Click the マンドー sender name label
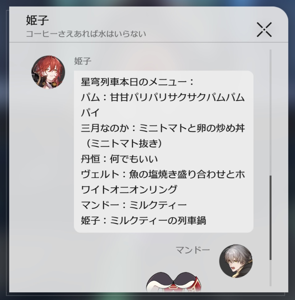Screen dimensions: 295x300 (193, 250)
